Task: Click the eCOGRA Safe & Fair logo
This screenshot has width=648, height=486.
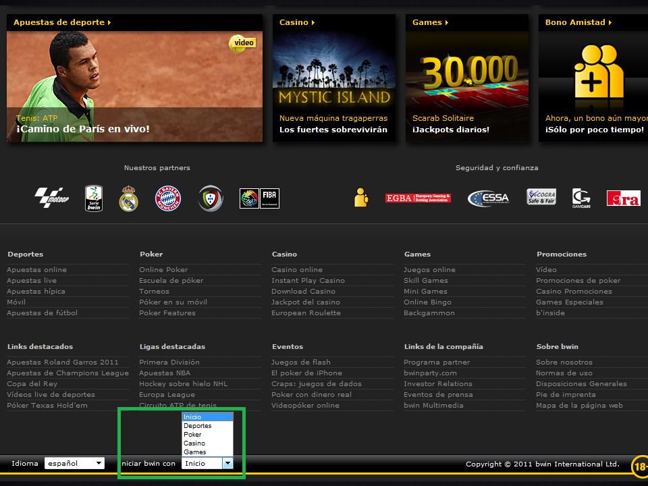Action: [x=541, y=196]
